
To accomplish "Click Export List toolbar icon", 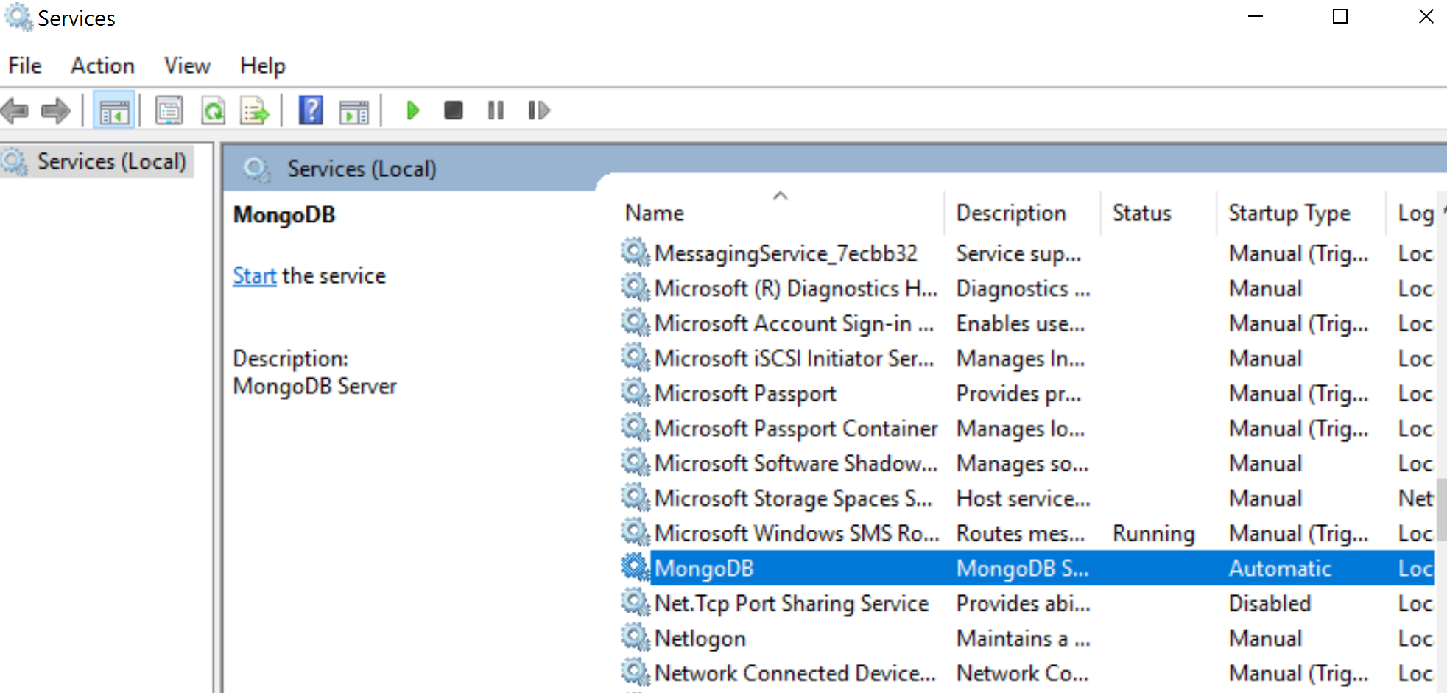I will [255, 111].
